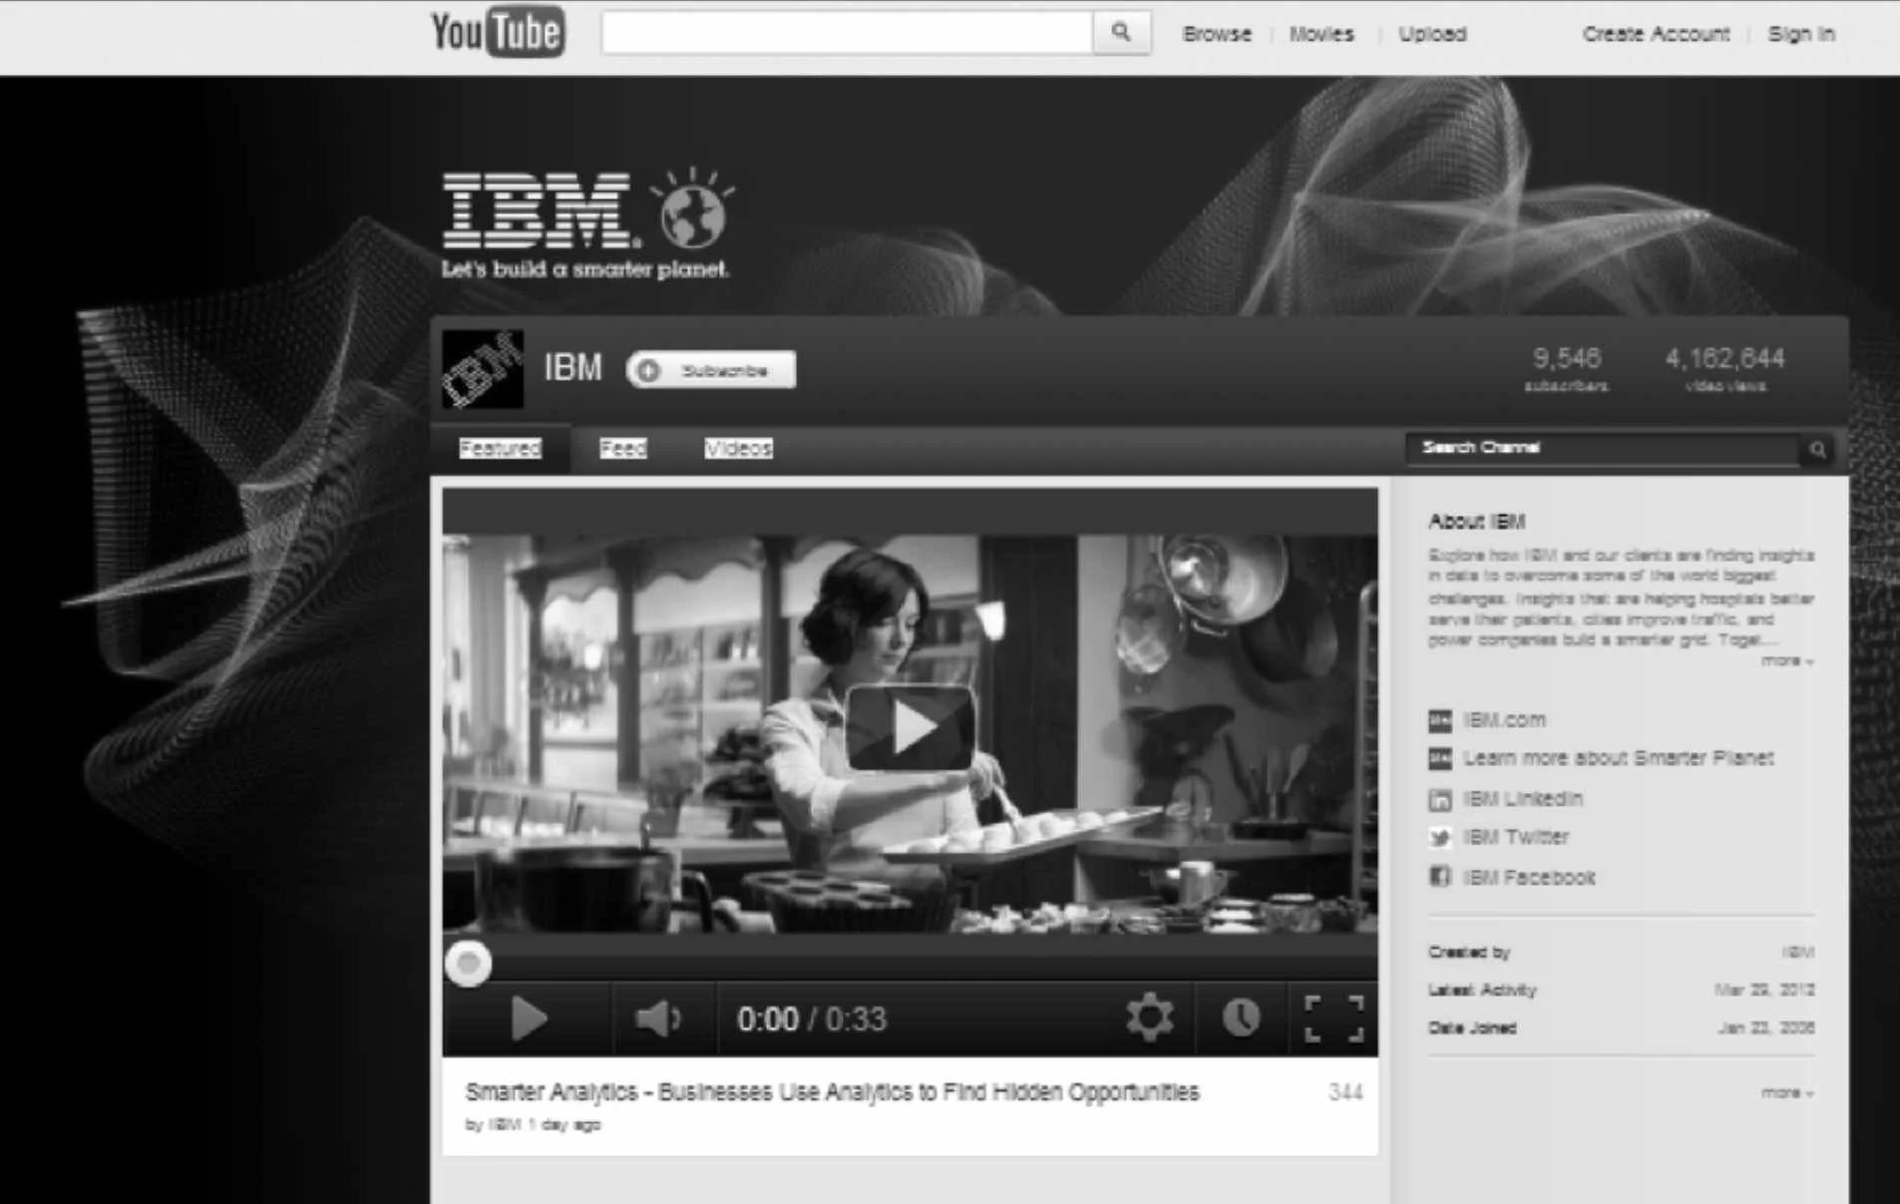Focus the YouTube search input field
Image resolution: width=1900 pixels, height=1204 pixels.
[847, 33]
